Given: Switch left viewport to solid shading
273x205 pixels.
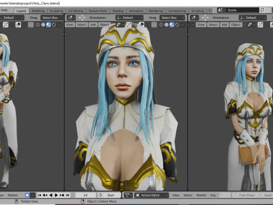Looking at the screenshot, I should tap(43, 24).
